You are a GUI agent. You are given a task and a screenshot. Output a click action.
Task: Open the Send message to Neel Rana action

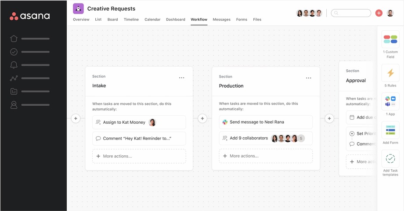tap(266, 122)
